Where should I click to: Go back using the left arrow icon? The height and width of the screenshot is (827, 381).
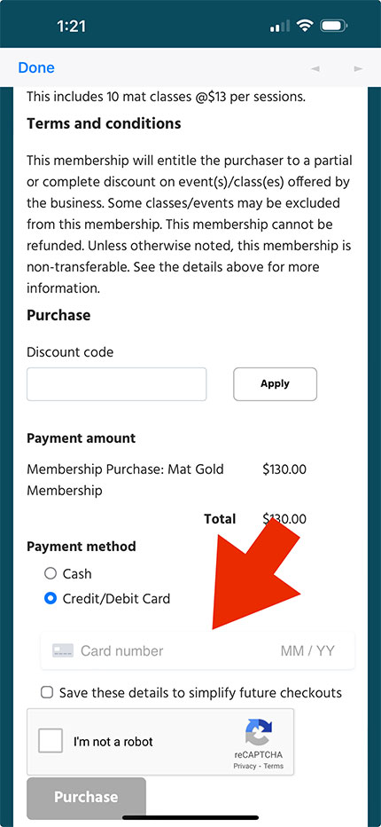315,68
